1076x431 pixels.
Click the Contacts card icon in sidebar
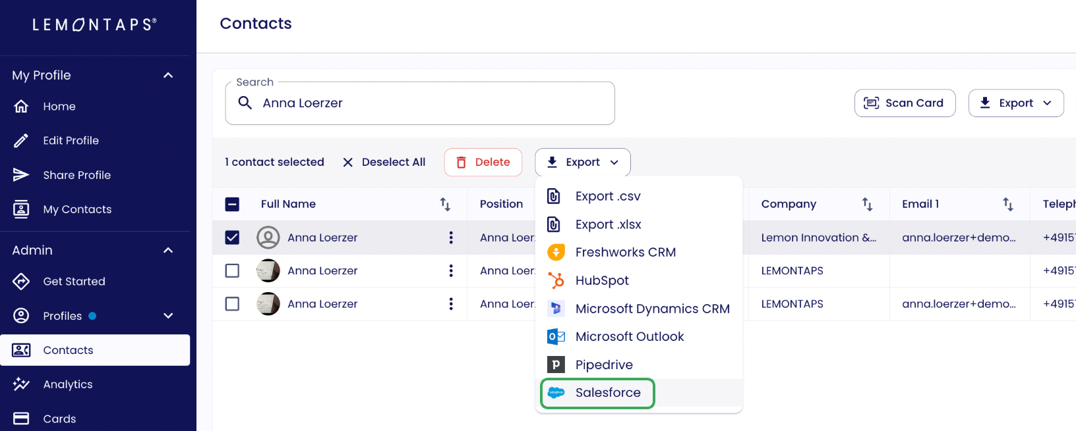(x=21, y=350)
